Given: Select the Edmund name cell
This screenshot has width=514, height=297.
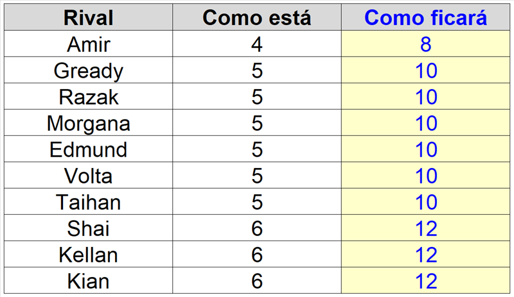Looking at the screenshot, I should tap(88, 149).
